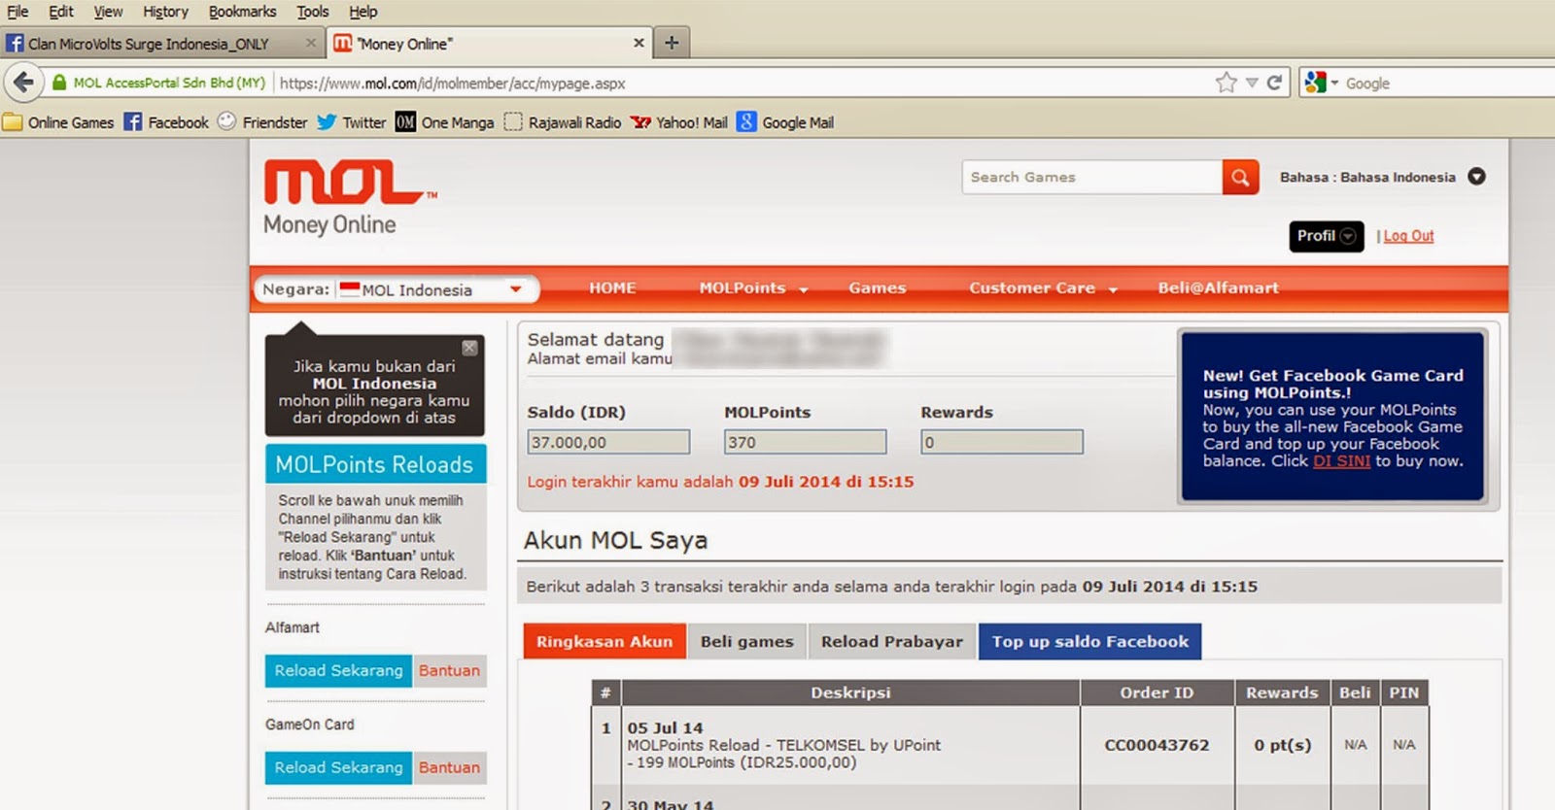Select the Reload Prabayar tab

pos(891,641)
